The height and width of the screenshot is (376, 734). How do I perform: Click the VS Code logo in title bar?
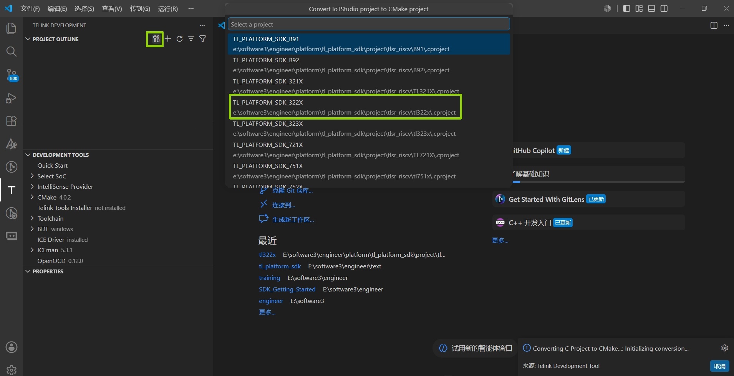click(8, 8)
